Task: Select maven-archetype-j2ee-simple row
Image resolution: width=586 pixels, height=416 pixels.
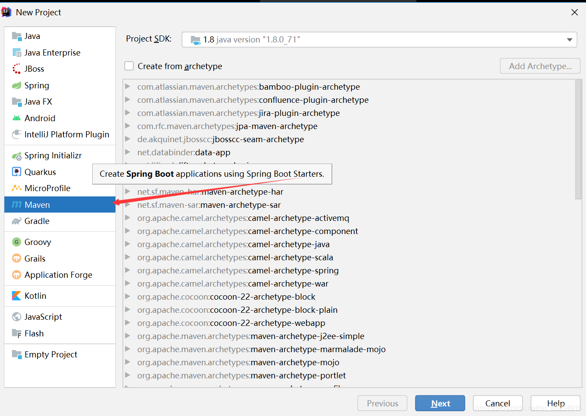Action: [349, 336]
